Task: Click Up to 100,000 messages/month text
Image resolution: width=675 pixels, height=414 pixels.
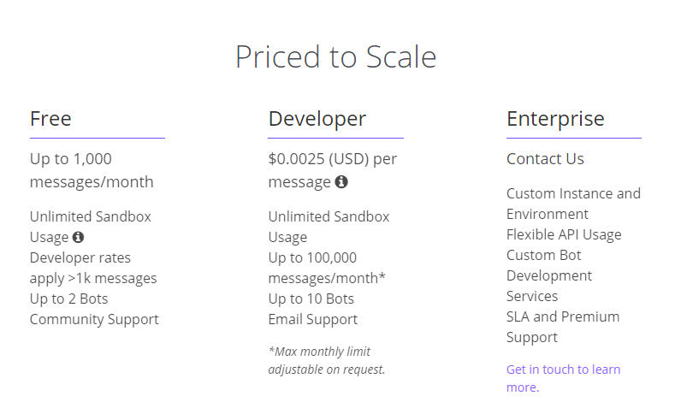Action: (327, 268)
